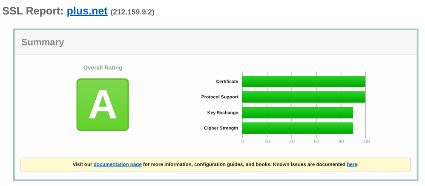Click the Protocol Support chart label
Screen dimensions: 425x186
point(220,97)
